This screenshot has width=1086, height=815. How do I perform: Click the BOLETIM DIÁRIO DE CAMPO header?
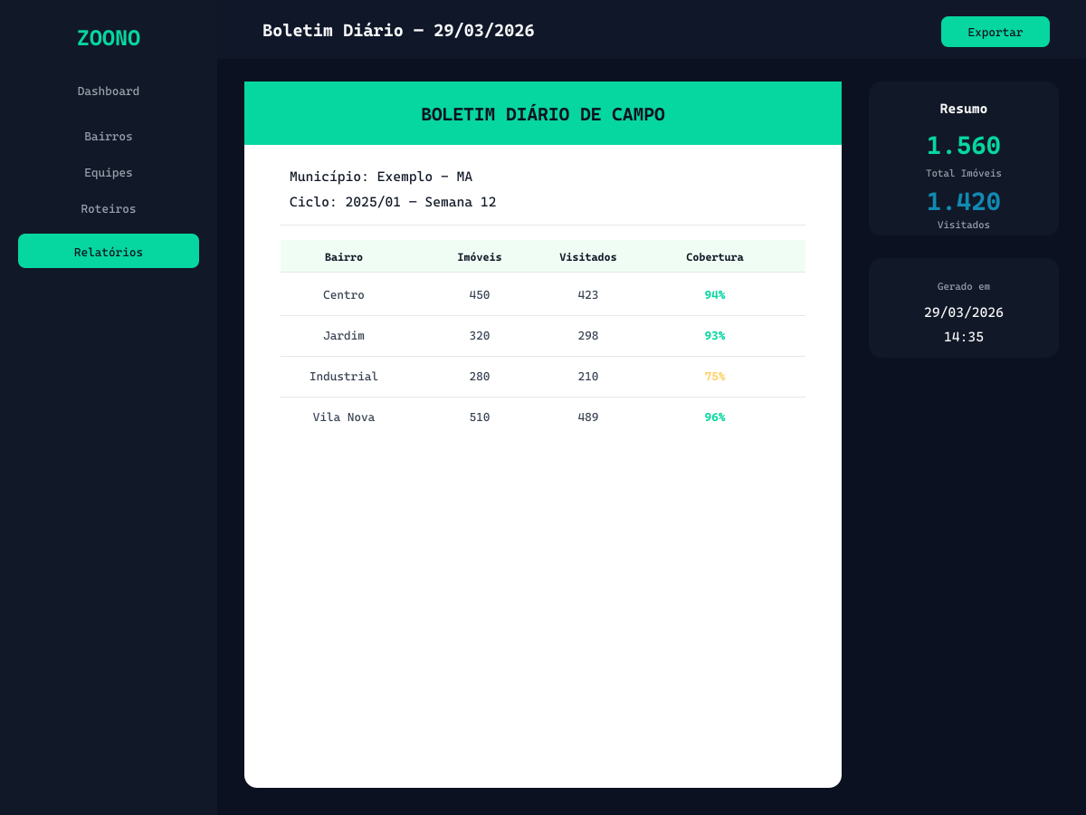(542, 114)
